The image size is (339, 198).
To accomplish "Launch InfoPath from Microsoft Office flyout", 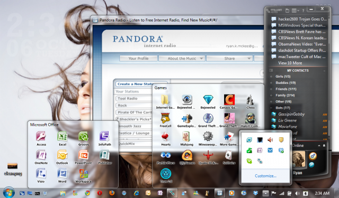I will point(105,138).
